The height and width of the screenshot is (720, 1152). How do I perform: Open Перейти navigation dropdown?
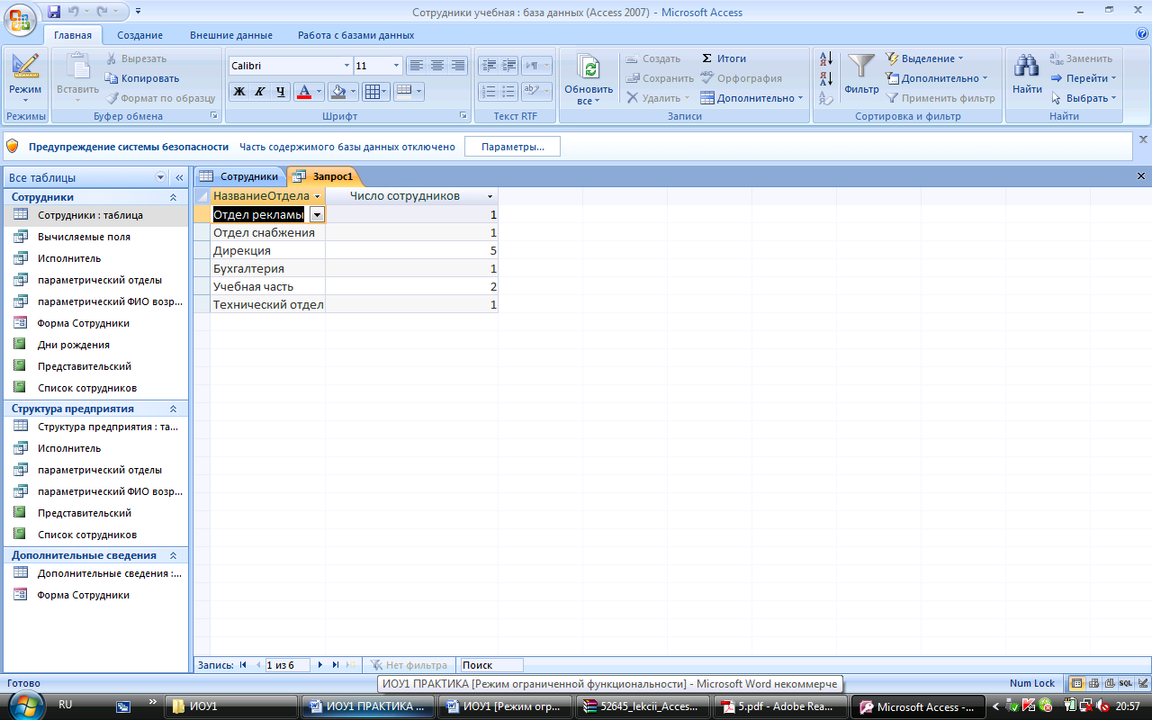(1084, 78)
